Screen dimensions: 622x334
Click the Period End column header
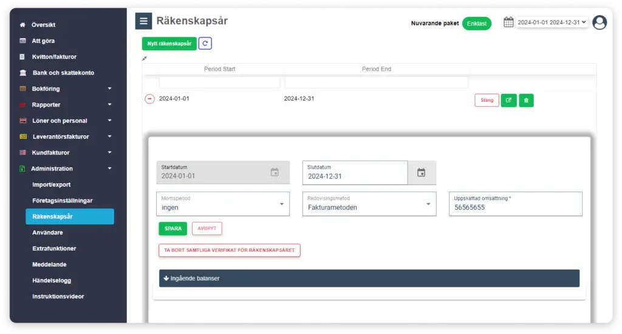[x=377, y=69]
